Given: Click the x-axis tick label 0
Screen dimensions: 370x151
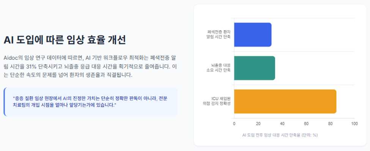Looking at the screenshot, I should (x=234, y=124).
